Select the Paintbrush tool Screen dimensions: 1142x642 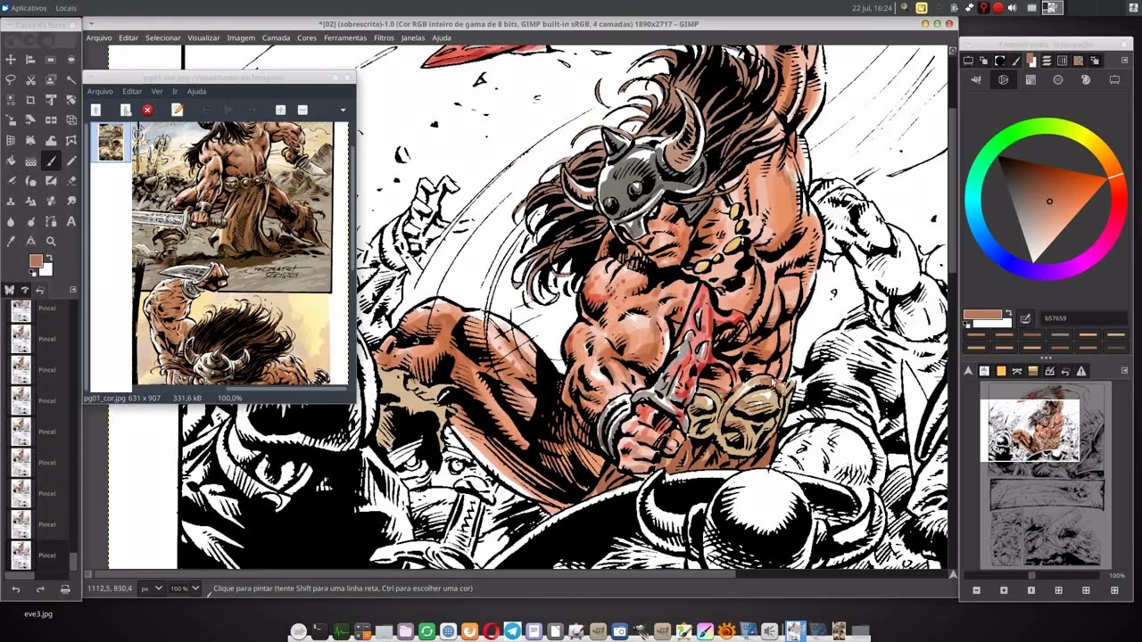pos(51,160)
